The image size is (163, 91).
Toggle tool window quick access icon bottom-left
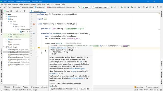(2, 90)
